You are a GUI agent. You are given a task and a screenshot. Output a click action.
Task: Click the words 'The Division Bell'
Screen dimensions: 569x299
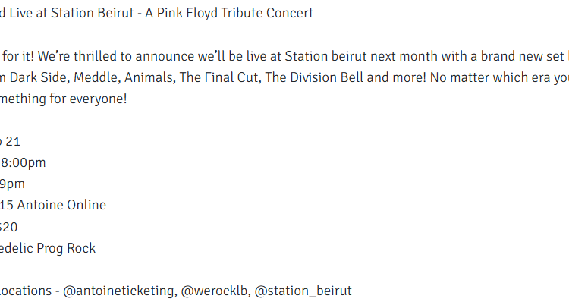point(314,77)
